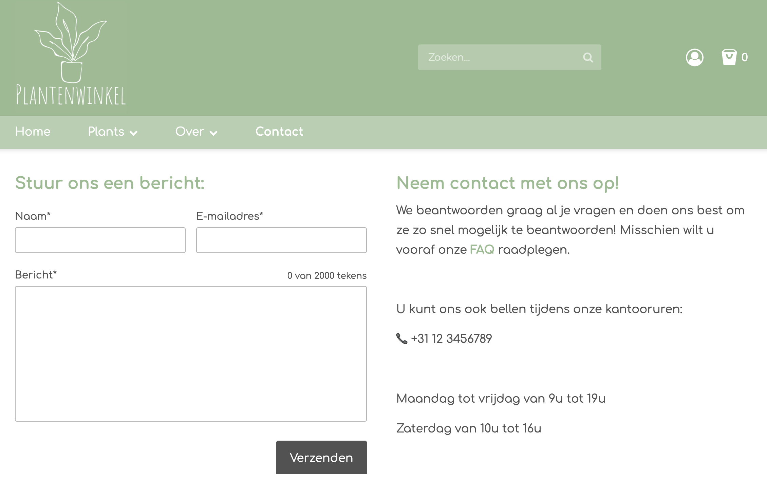Open the Contact menu item

(x=279, y=132)
